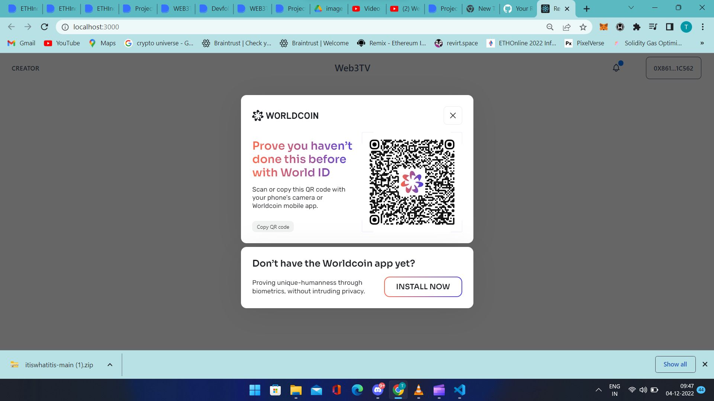
Task: Switch to the Your R GitHub tab
Action: pyautogui.click(x=518, y=9)
